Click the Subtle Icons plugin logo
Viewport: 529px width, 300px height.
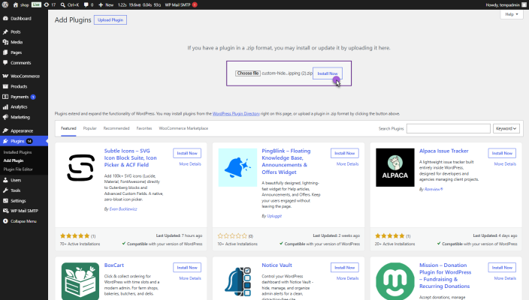click(x=80, y=167)
